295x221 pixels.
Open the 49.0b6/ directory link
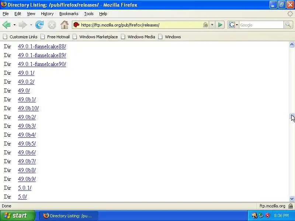(27, 152)
